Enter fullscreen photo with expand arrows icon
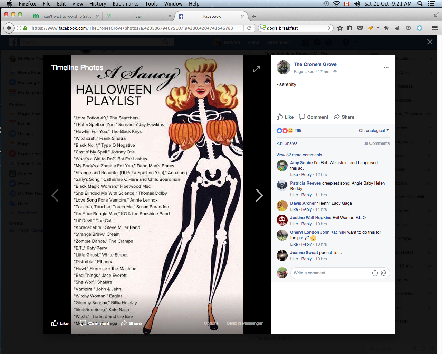Image resolution: width=442 pixels, height=354 pixels. coord(257,69)
